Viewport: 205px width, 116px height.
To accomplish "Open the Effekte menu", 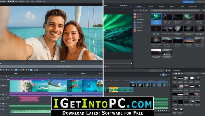I will [x=27, y=1].
